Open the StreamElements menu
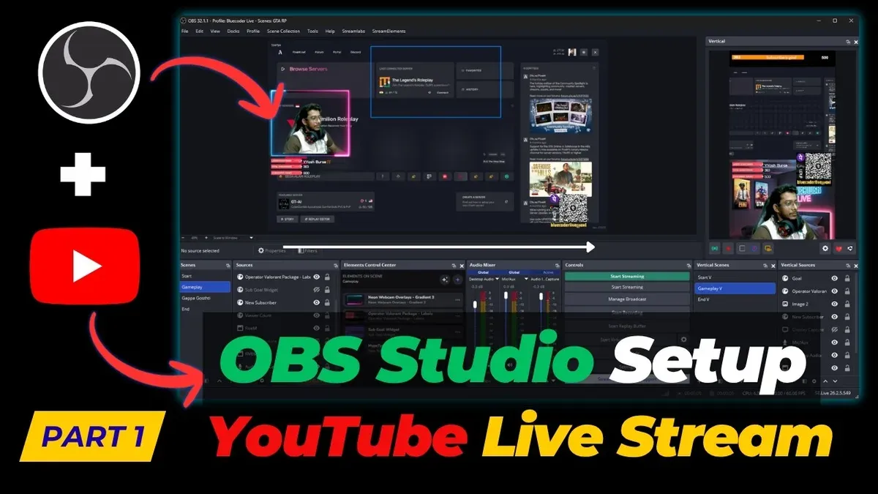 coord(389,31)
